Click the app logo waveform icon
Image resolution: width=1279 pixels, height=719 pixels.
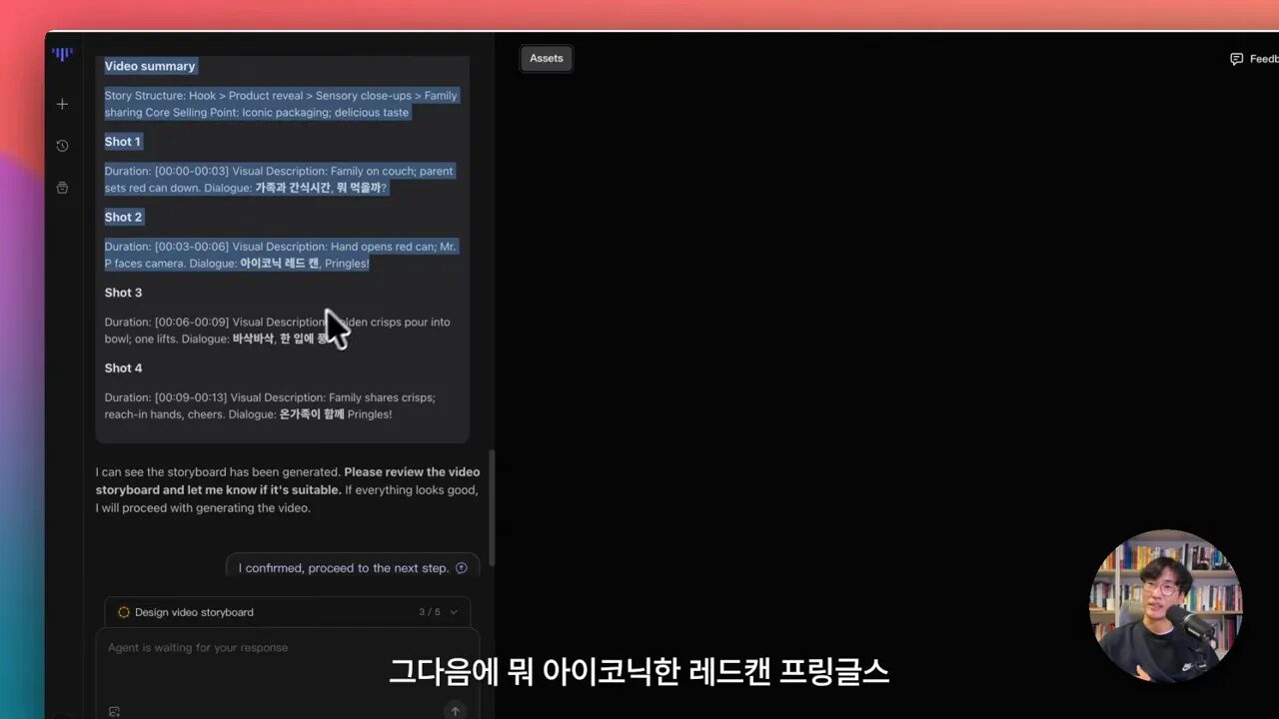click(62, 55)
